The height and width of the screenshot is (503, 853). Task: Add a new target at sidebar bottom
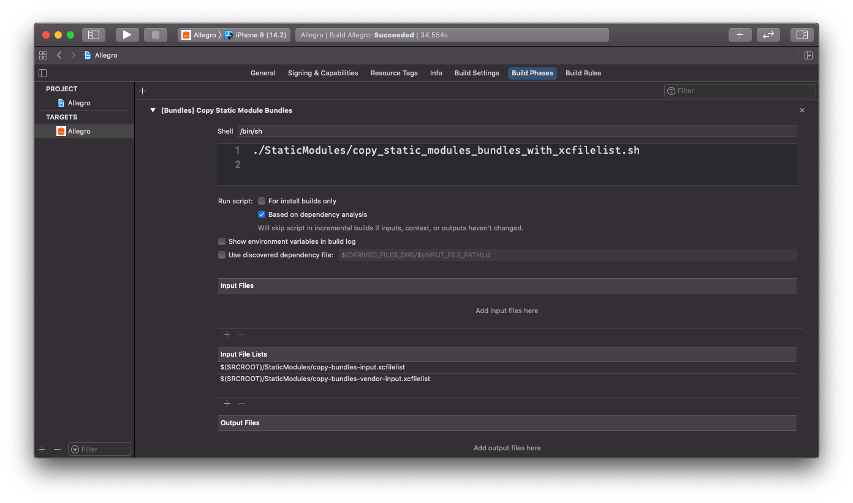pos(42,449)
